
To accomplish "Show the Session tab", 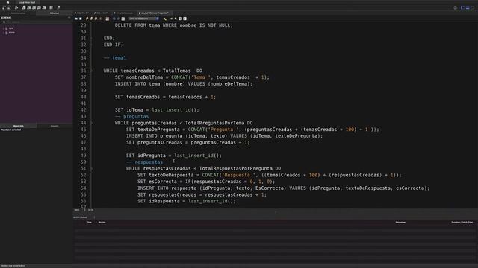I will [55, 126].
